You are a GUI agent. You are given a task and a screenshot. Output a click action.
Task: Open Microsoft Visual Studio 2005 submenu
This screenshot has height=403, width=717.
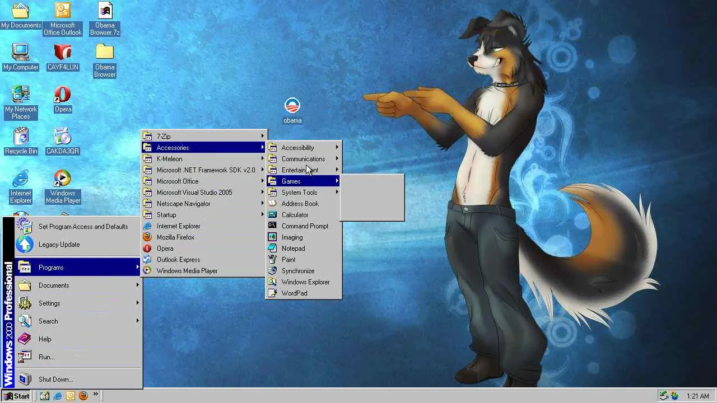[x=204, y=193]
